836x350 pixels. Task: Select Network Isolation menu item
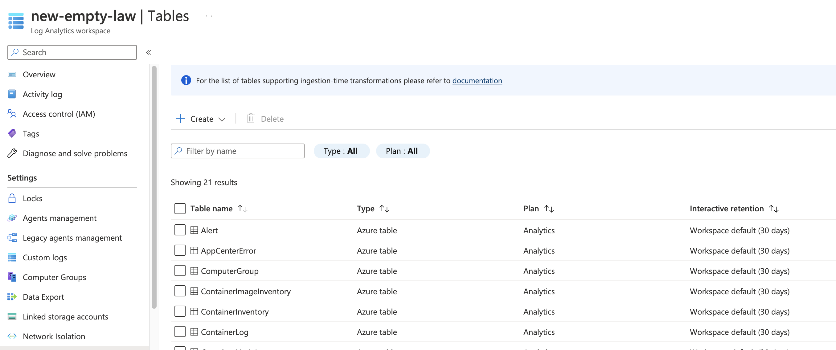tap(54, 336)
